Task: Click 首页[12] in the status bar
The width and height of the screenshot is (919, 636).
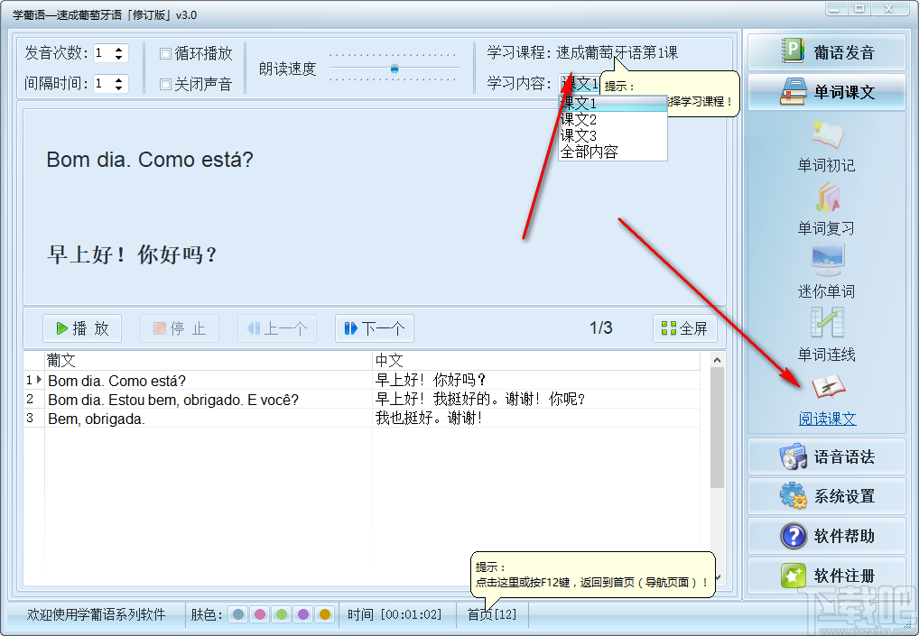Action: 492,614
